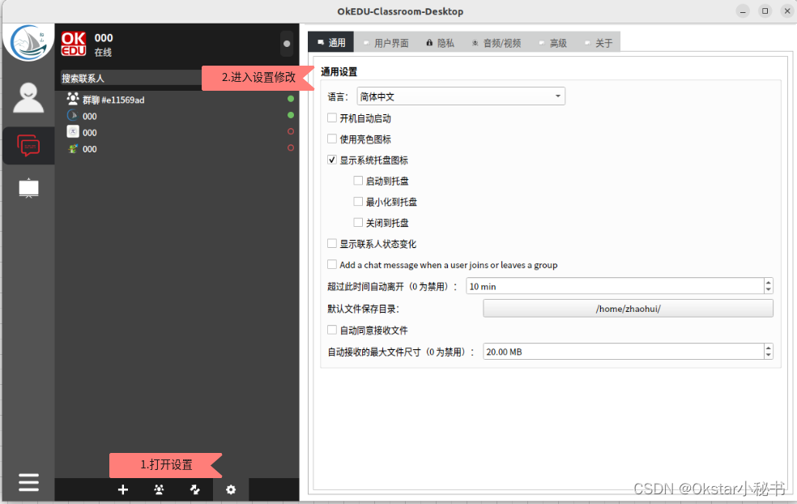797x504 pixels.
Task: Open the 群聊 #e11569ad conversation
Action: coord(177,99)
